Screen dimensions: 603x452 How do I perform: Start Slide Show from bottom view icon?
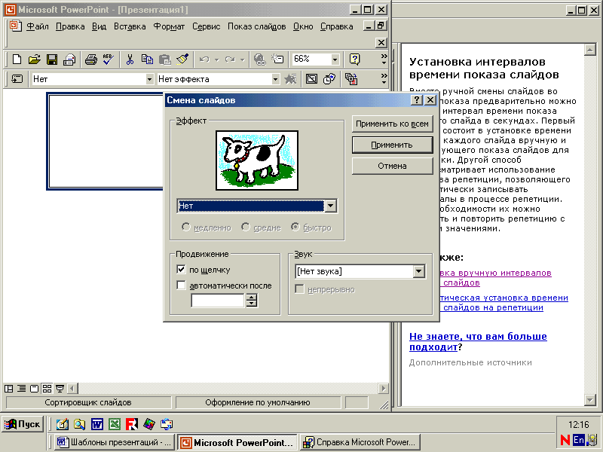pos(60,389)
